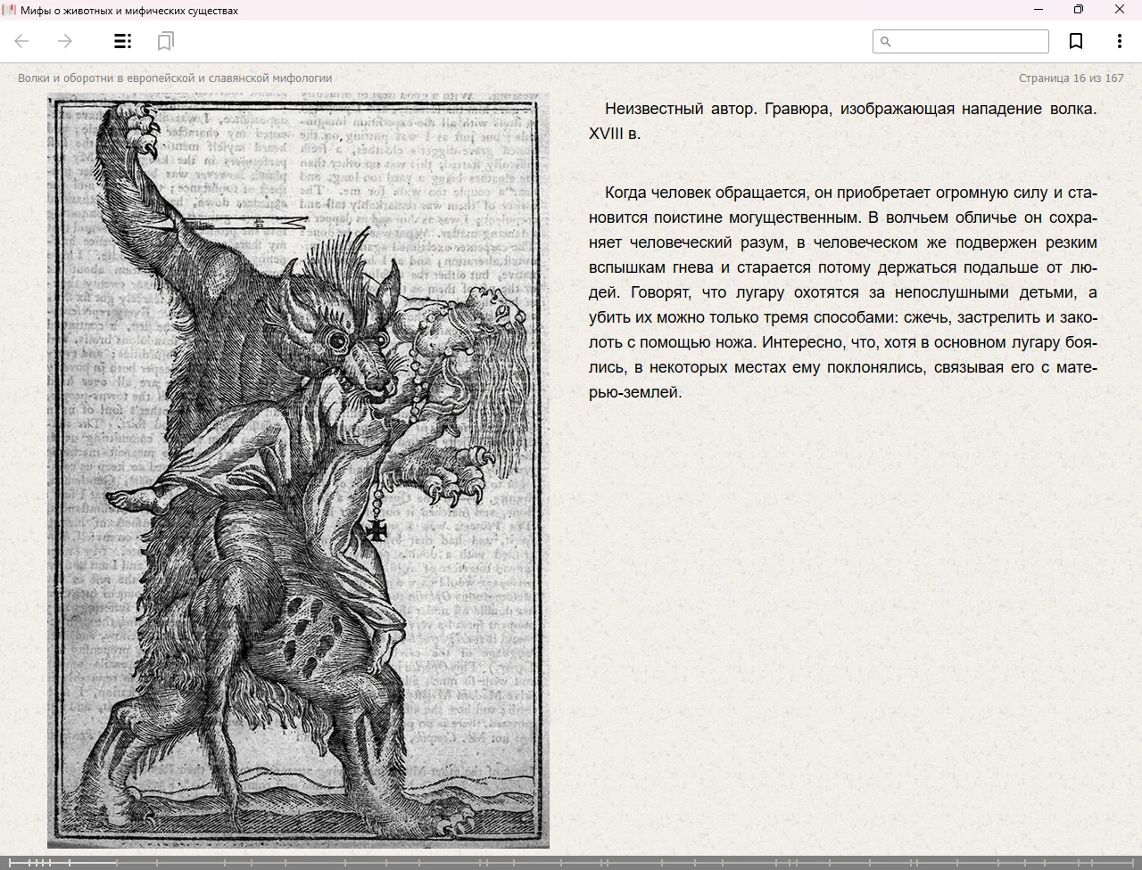Open the three-dot options menu
The width and height of the screenshot is (1142, 870).
click(x=1119, y=41)
